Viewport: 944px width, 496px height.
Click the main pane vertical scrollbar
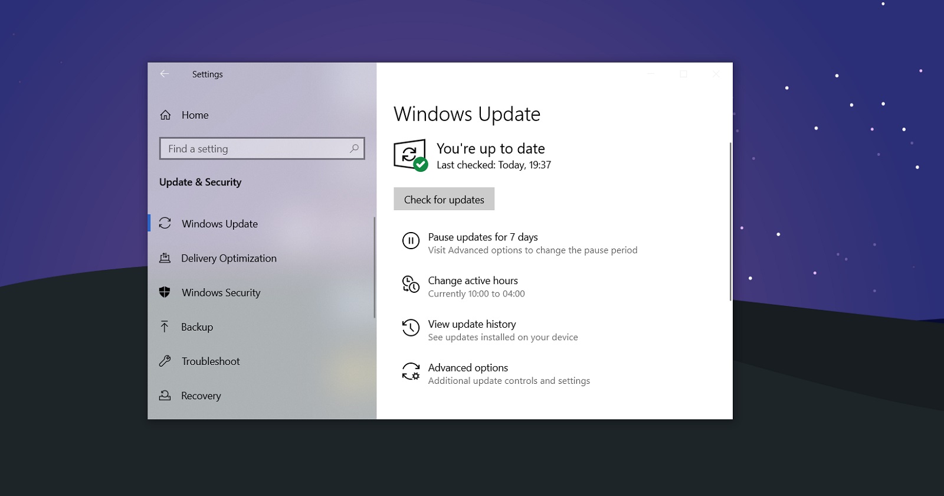click(x=730, y=221)
